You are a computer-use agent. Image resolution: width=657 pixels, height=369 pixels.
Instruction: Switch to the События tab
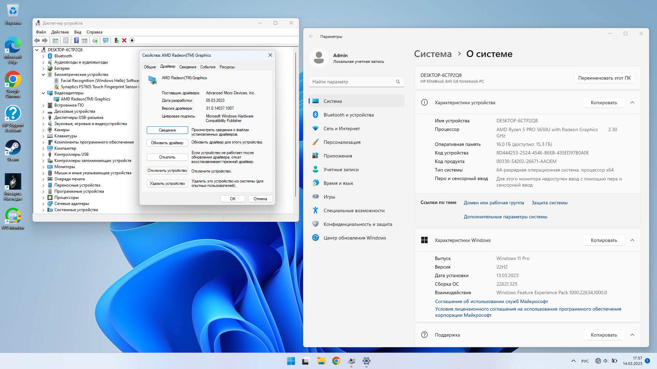click(x=208, y=67)
